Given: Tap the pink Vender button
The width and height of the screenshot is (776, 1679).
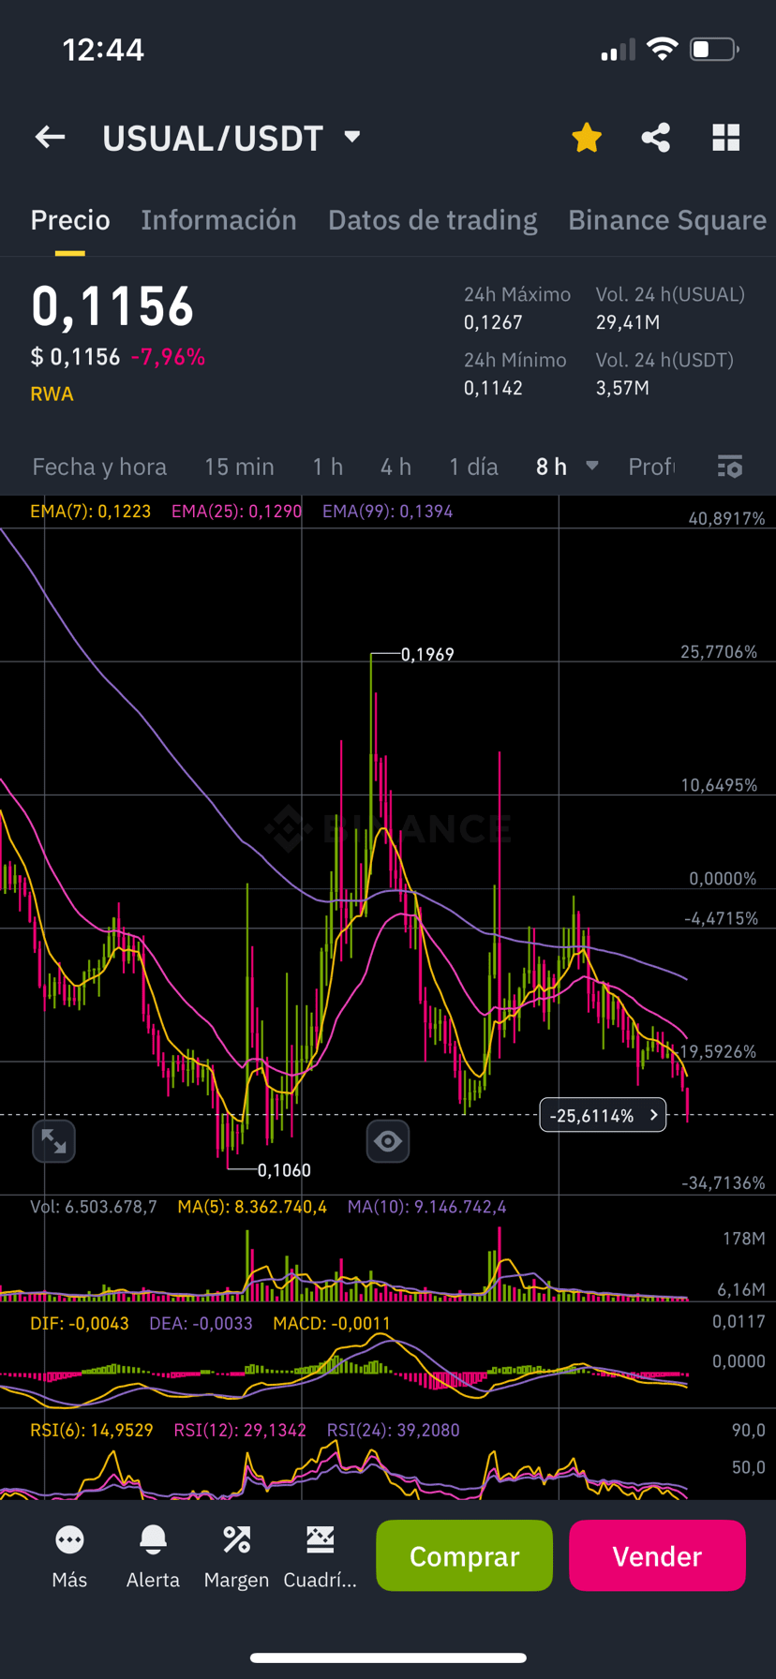Looking at the screenshot, I should tap(657, 1555).
